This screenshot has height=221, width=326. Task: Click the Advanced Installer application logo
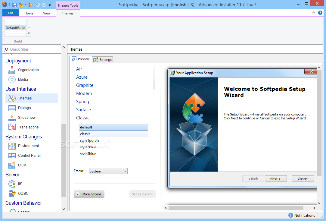[x=5, y=5]
